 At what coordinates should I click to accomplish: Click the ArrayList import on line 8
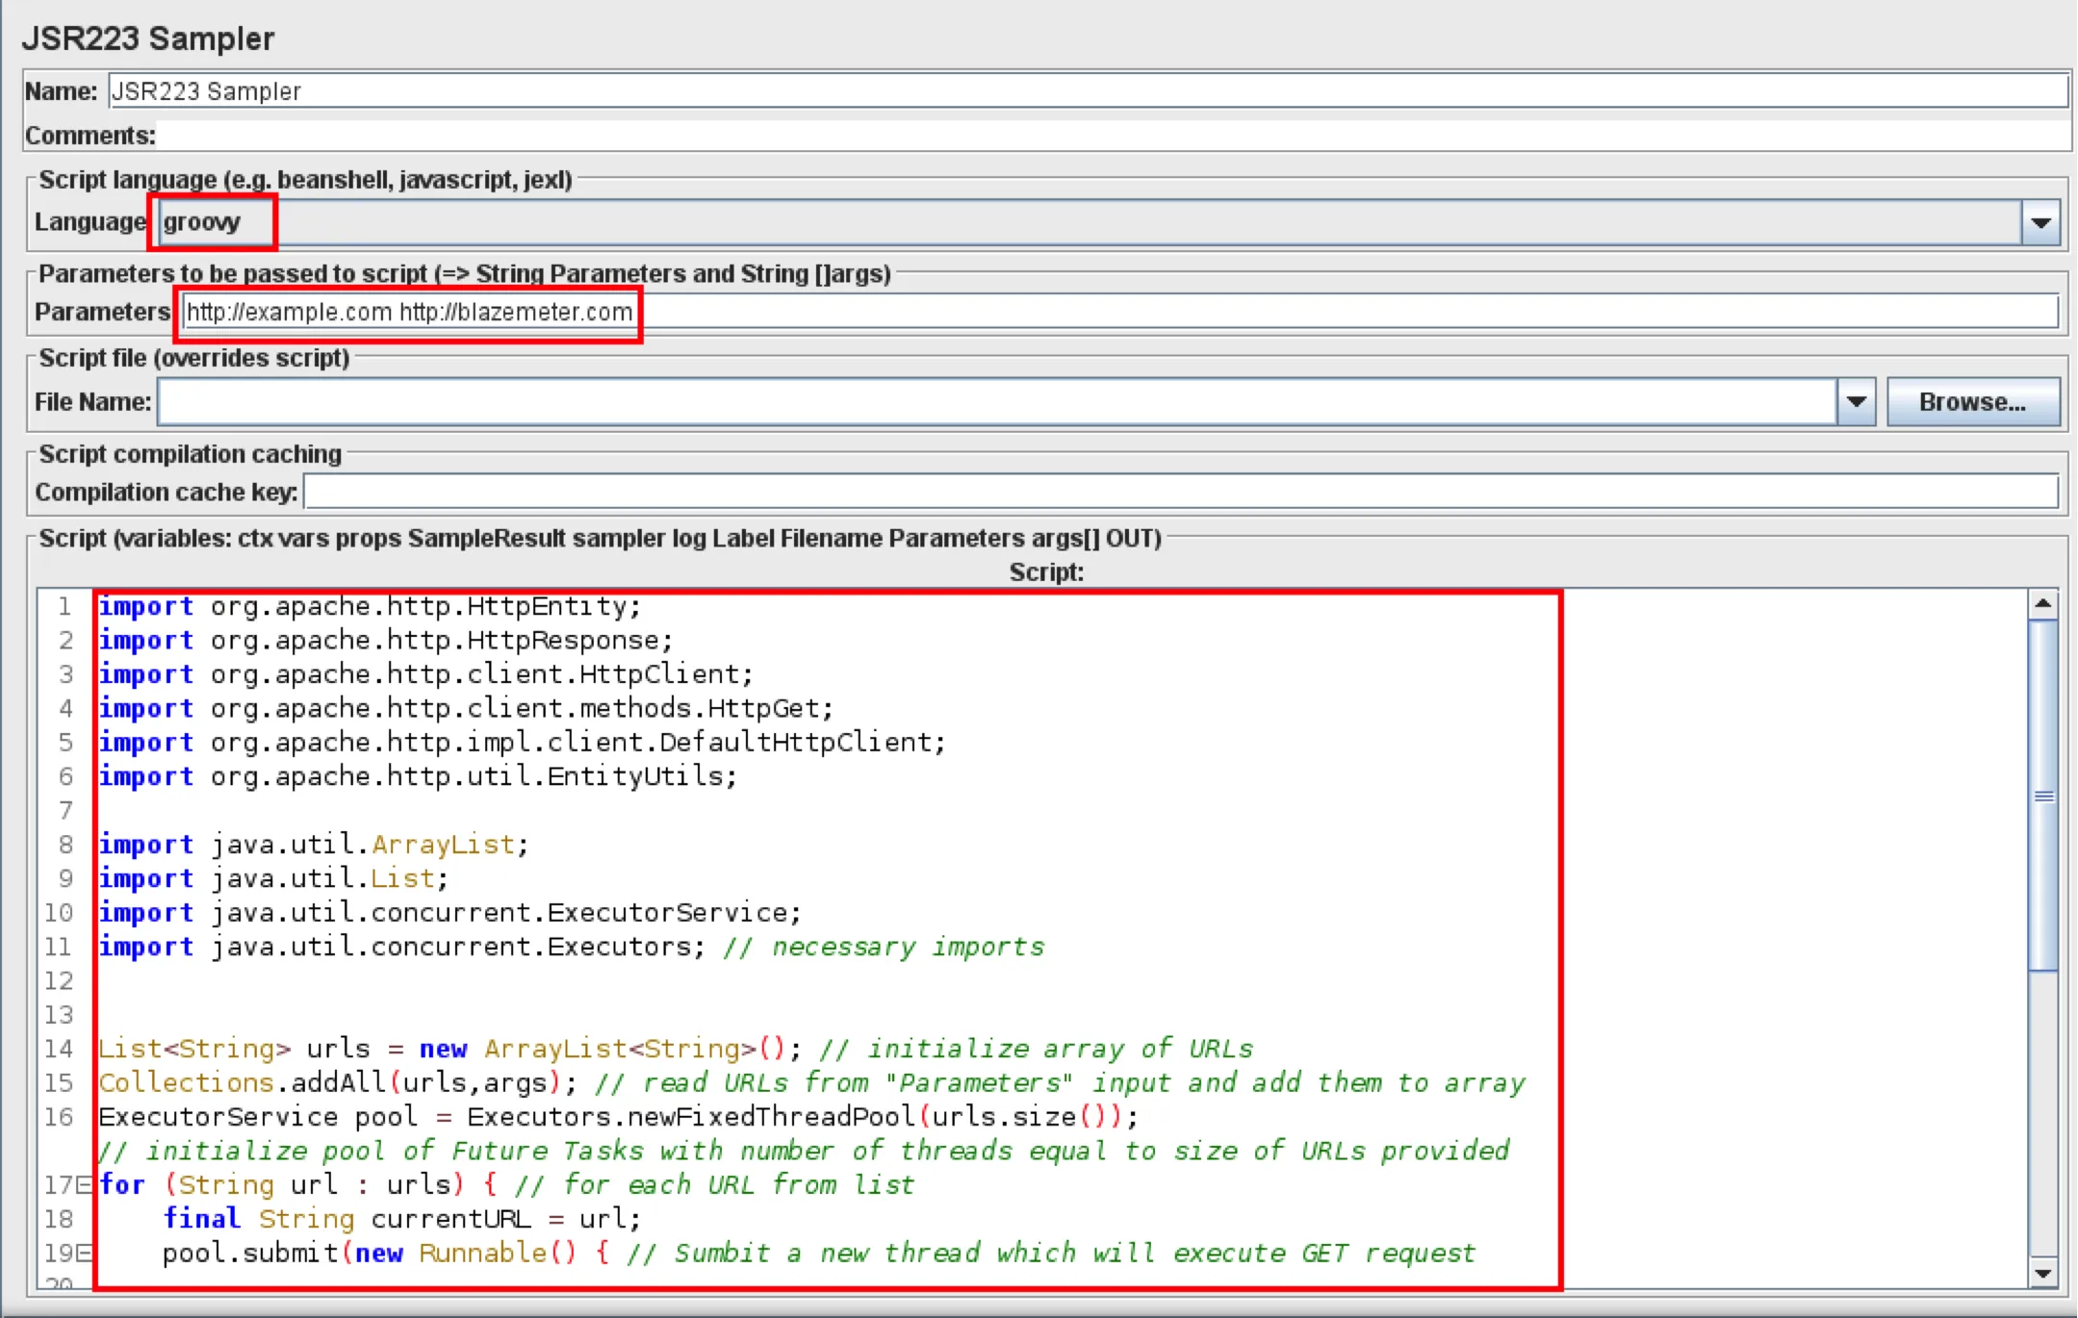pos(443,845)
